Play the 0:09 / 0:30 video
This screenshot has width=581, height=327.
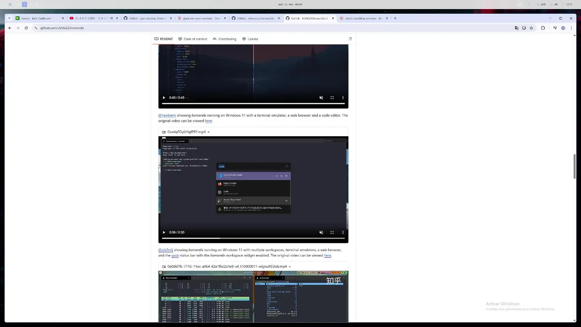pos(164,232)
